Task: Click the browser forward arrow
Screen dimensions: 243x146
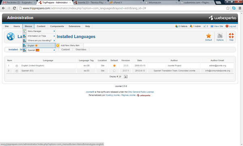Action: click(x=9, y=8)
